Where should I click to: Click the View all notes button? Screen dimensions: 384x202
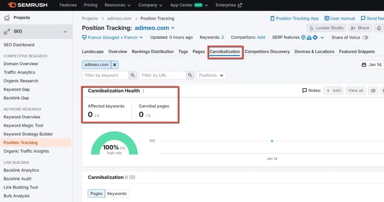[355, 91]
